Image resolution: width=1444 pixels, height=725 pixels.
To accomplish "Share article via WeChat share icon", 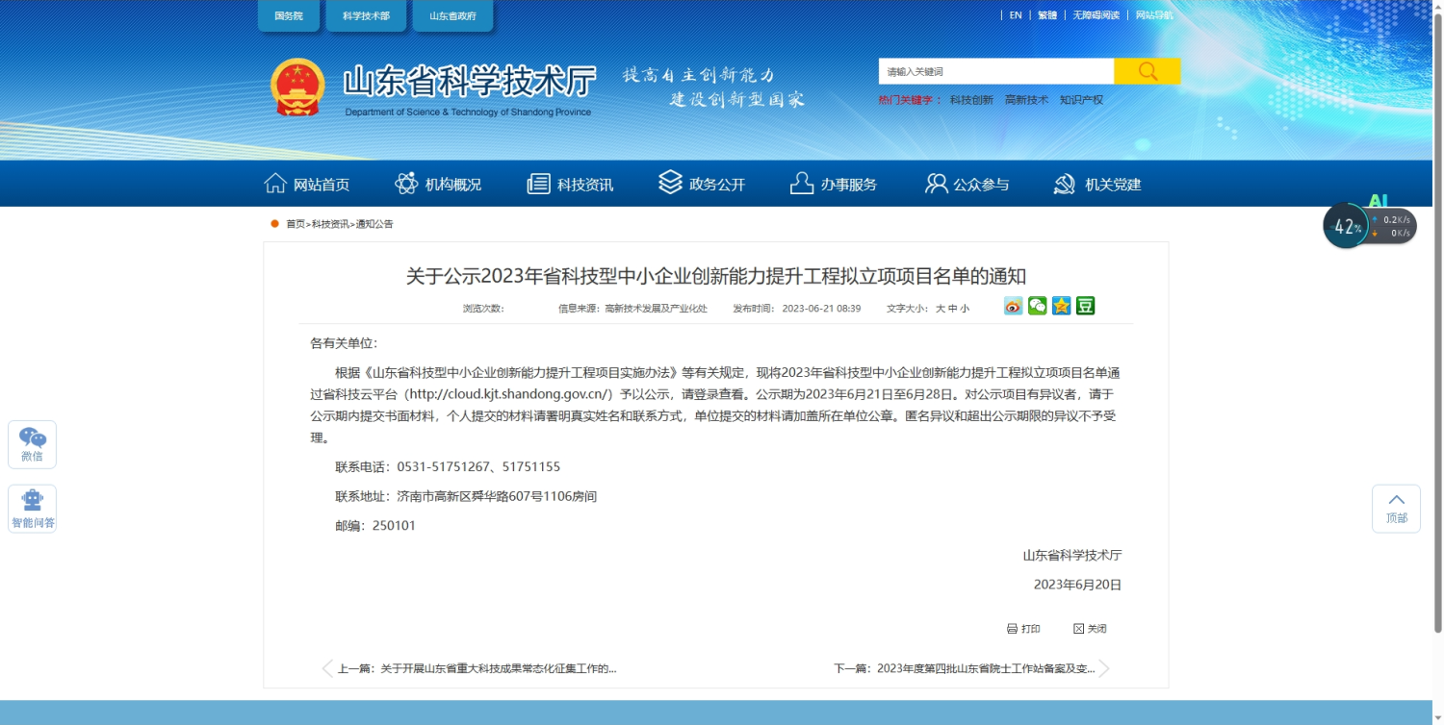I will coord(1037,307).
